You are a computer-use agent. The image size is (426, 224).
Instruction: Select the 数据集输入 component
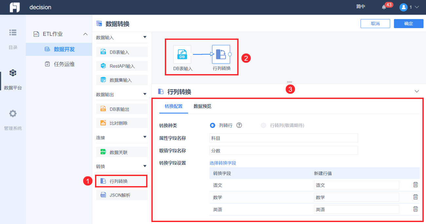[122, 80]
